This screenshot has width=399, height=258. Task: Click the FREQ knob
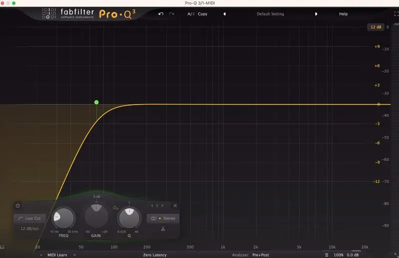(63, 218)
